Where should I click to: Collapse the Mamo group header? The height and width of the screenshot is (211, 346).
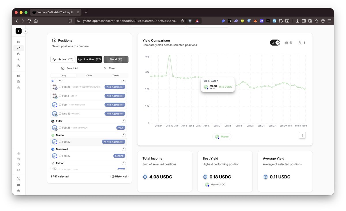tap(89, 135)
